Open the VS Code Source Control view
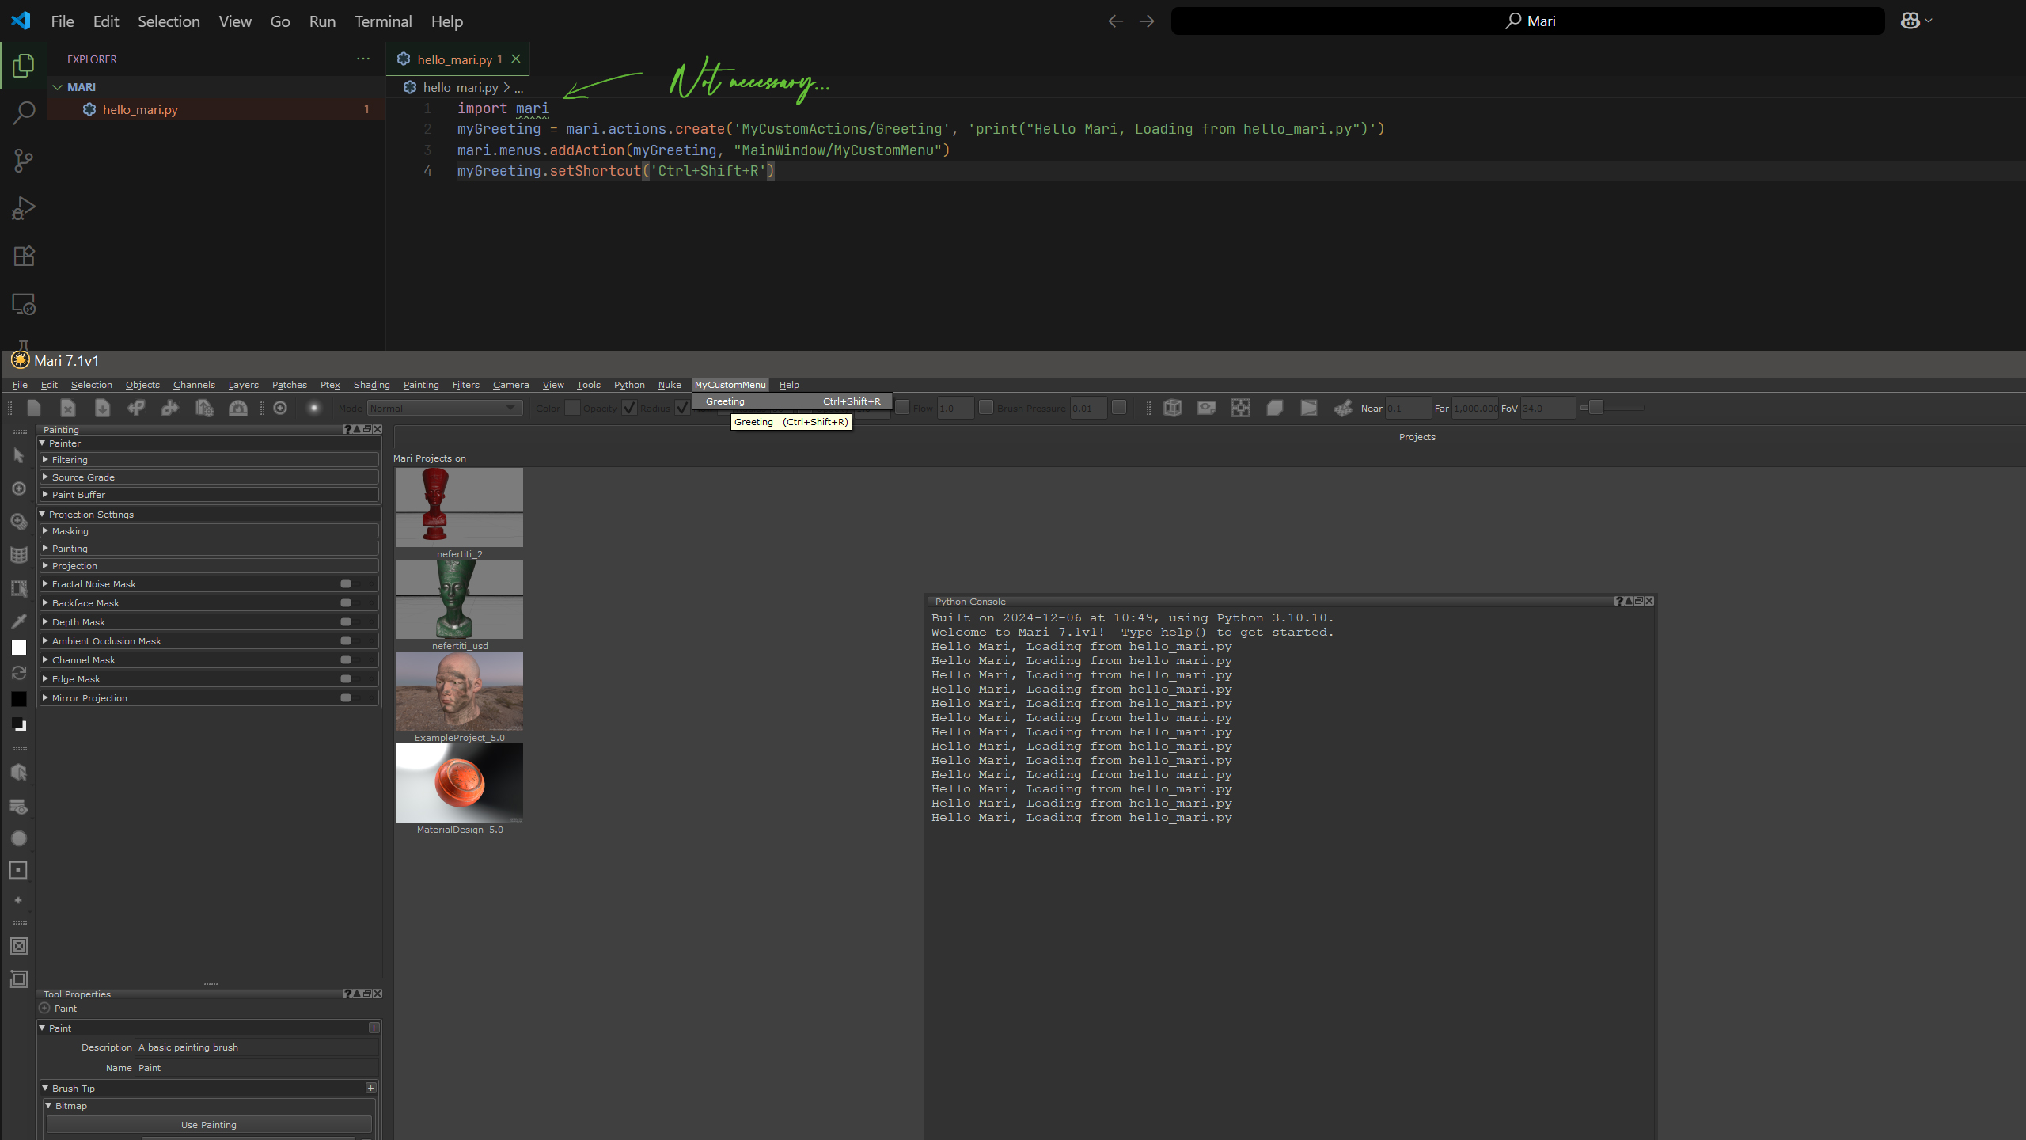This screenshot has height=1140, width=2026. point(24,161)
